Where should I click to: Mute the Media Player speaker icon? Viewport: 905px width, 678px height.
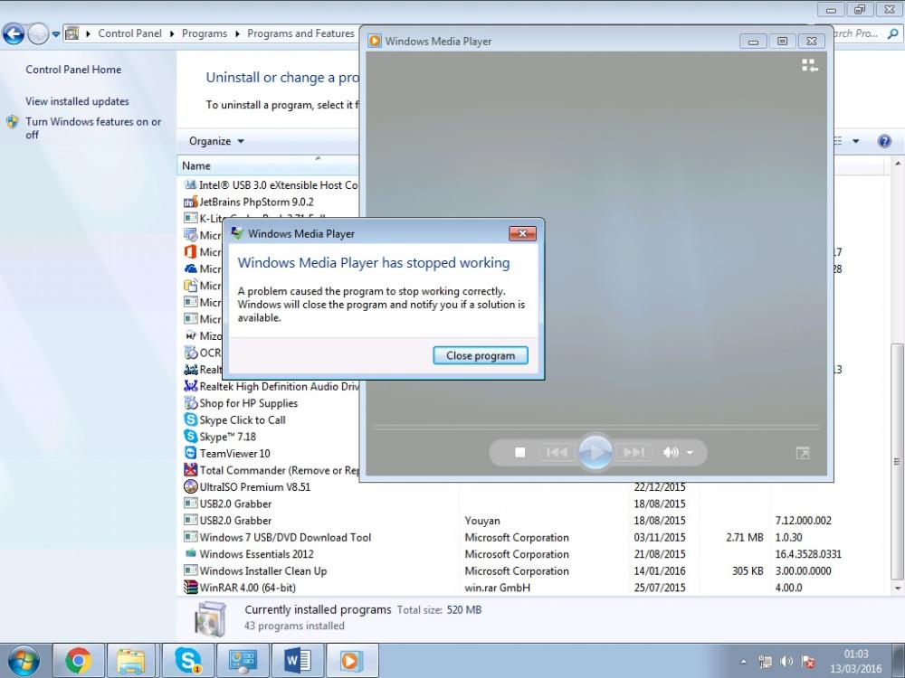[671, 453]
